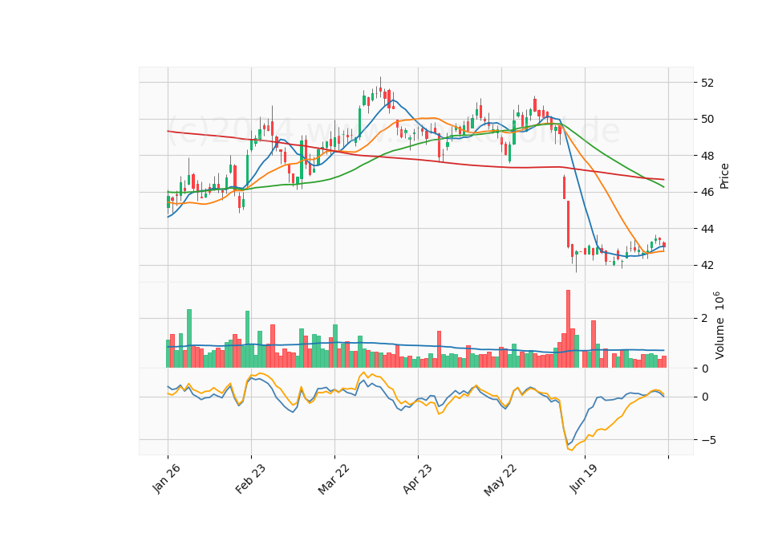Image resolution: width=770 pixels, height=554 pixels.
Task: Click the 52 price tick label
Action: point(707,83)
